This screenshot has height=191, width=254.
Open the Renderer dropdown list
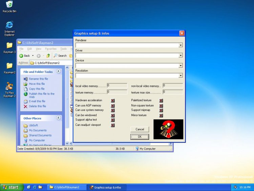(181, 45)
